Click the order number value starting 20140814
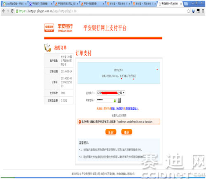The height and width of the screenshot is (179, 206). click(66, 82)
